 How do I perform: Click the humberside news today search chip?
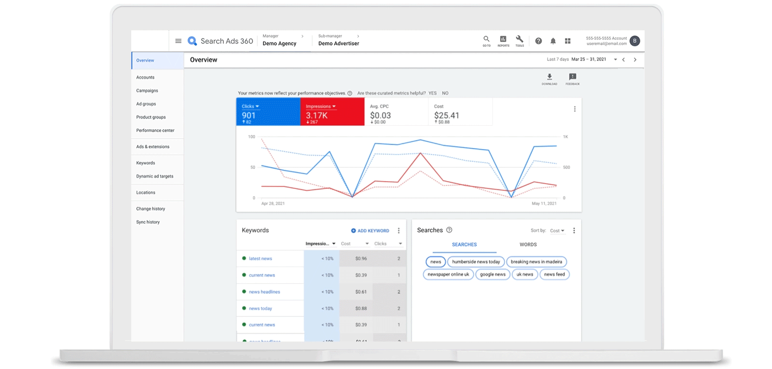pos(476,262)
